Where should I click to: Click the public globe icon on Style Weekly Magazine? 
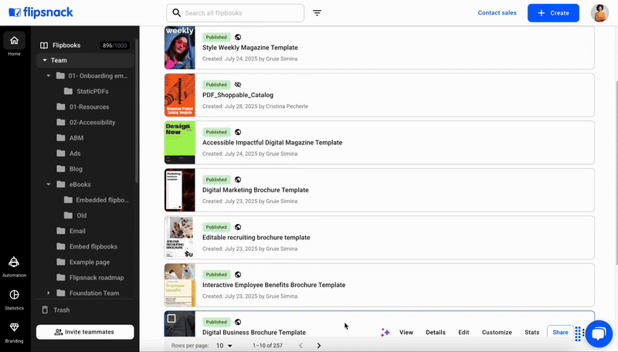(238, 36)
